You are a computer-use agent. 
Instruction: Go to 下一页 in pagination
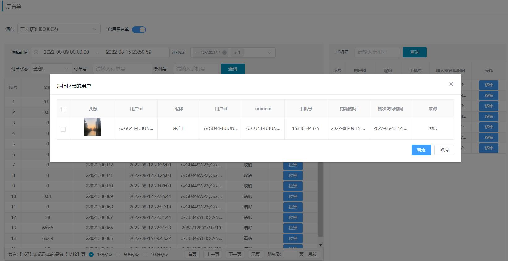coord(235,254)
